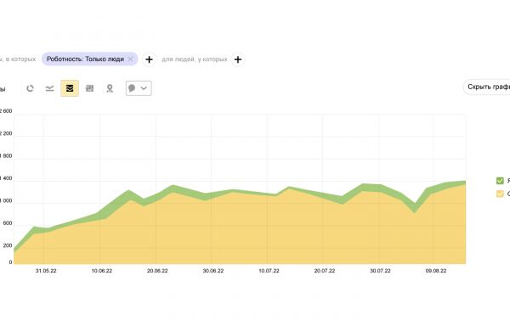Viewport: 510px width, 326px height.
Task: Open the annotations comment dropdown
Action: tap(139, 88)
